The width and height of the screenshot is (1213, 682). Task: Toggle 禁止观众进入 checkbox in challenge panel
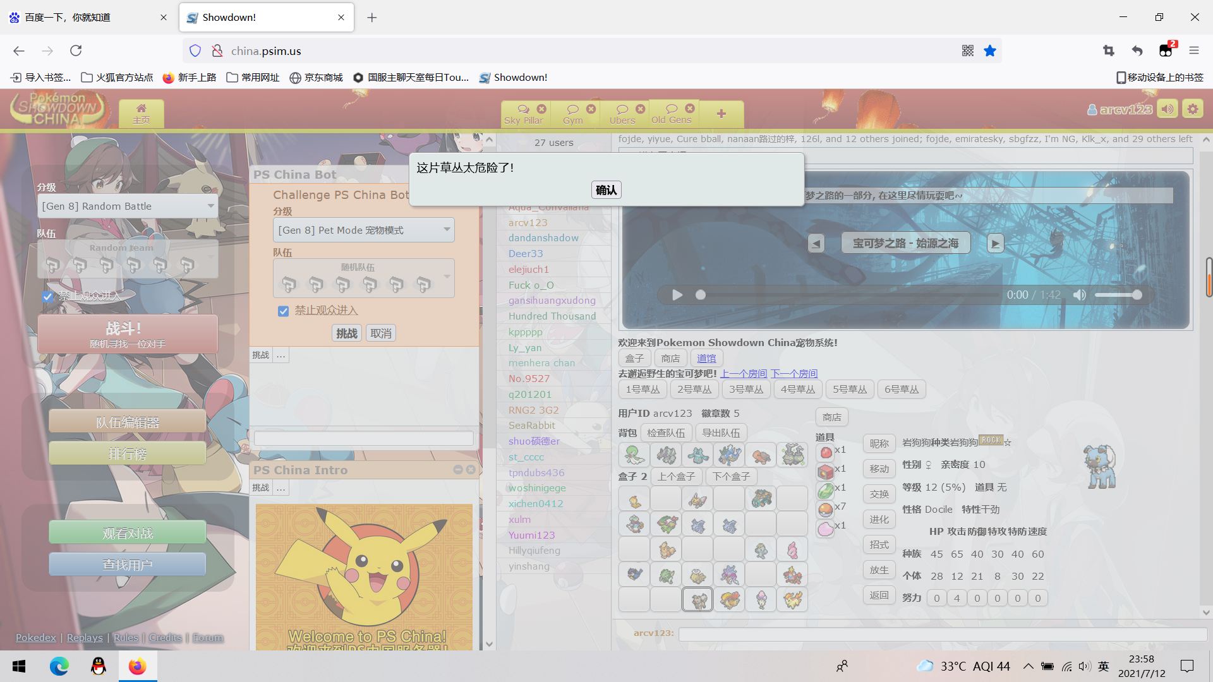pyautogui.click(x=283, y=311)
